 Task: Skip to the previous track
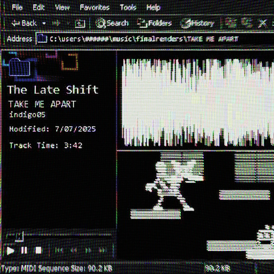click(x=59, y=250)
